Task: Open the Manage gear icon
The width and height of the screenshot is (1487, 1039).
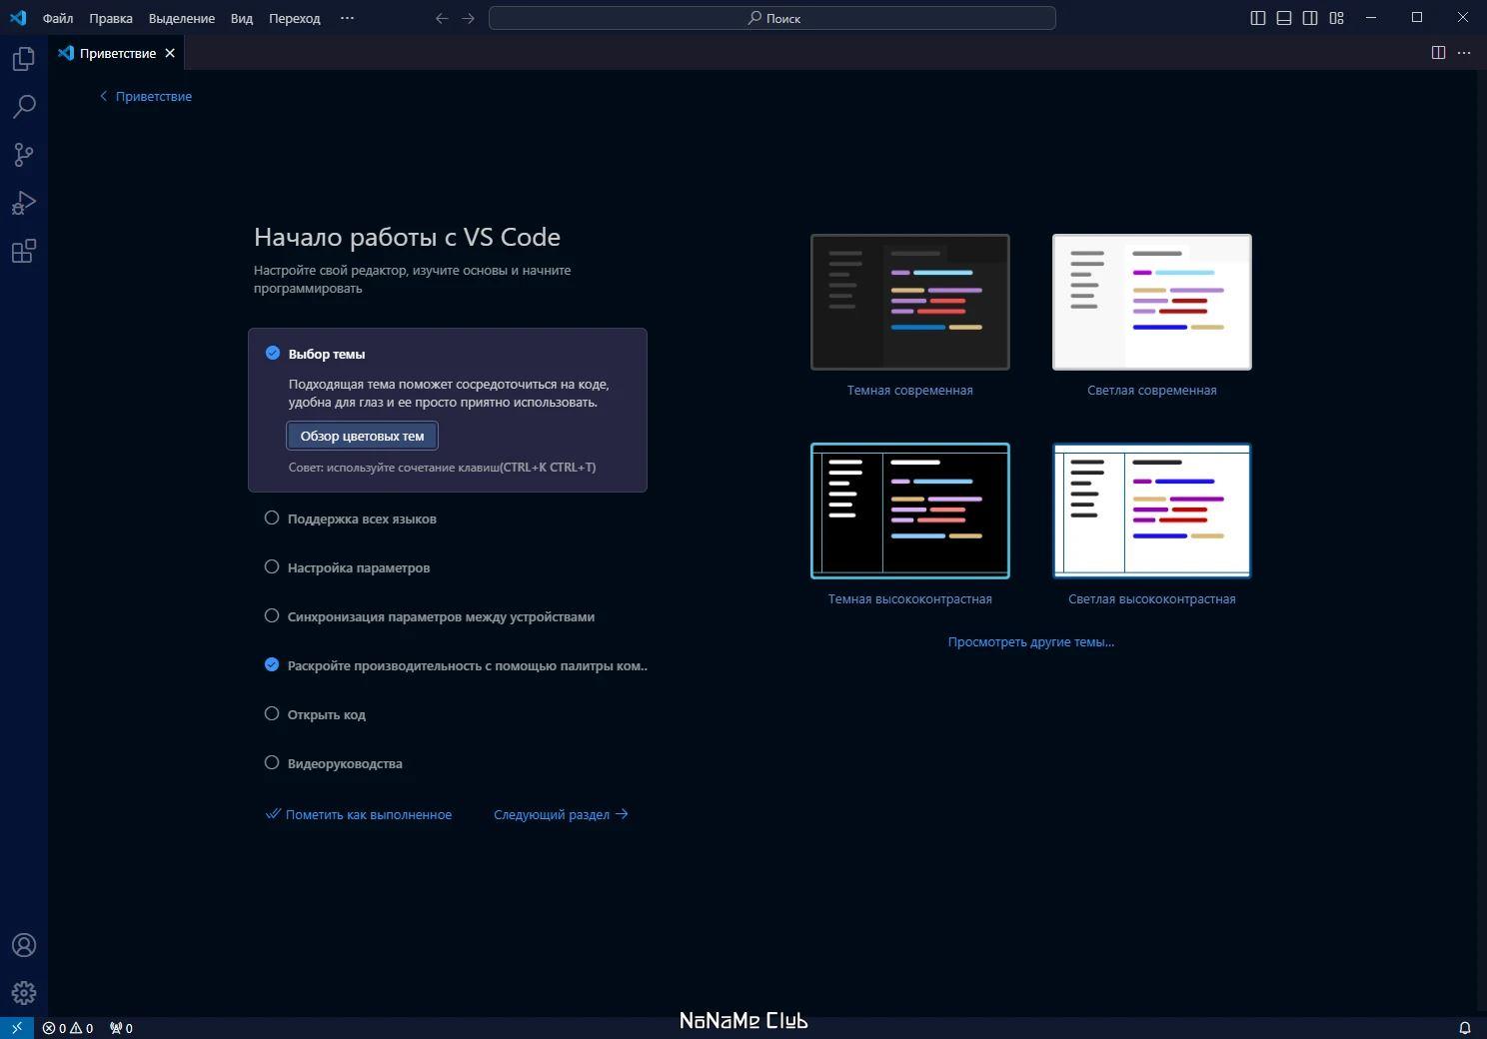Action: pos(24,993)
